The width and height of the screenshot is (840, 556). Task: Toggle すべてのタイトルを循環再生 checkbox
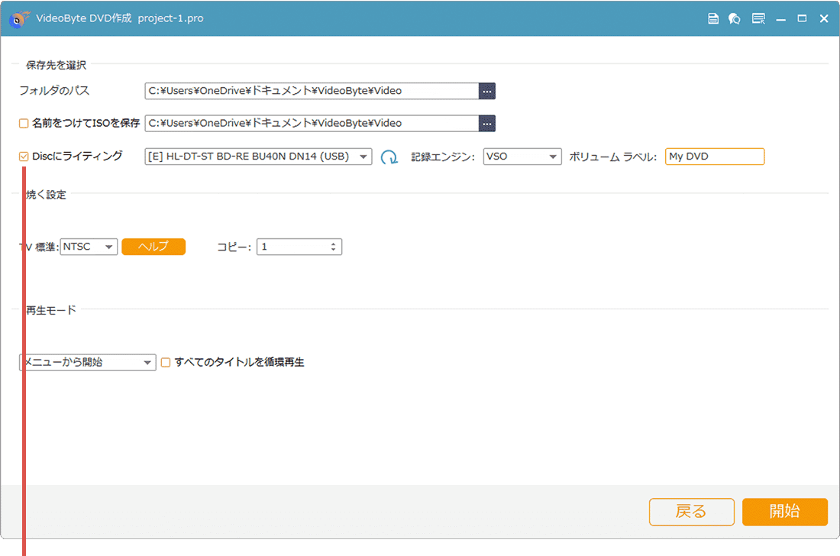click(x=166, y=363)
